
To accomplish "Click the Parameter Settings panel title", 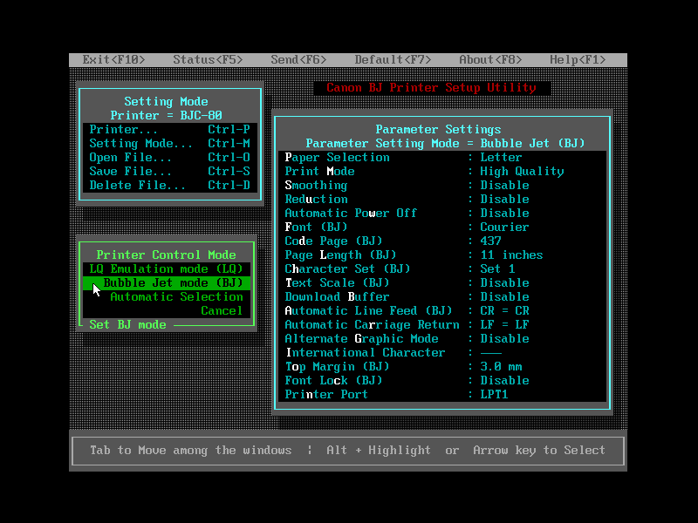I will [x=439, y=129].
